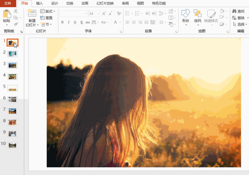Open the Shape Fill paint bucket color

tap(223, 11)
